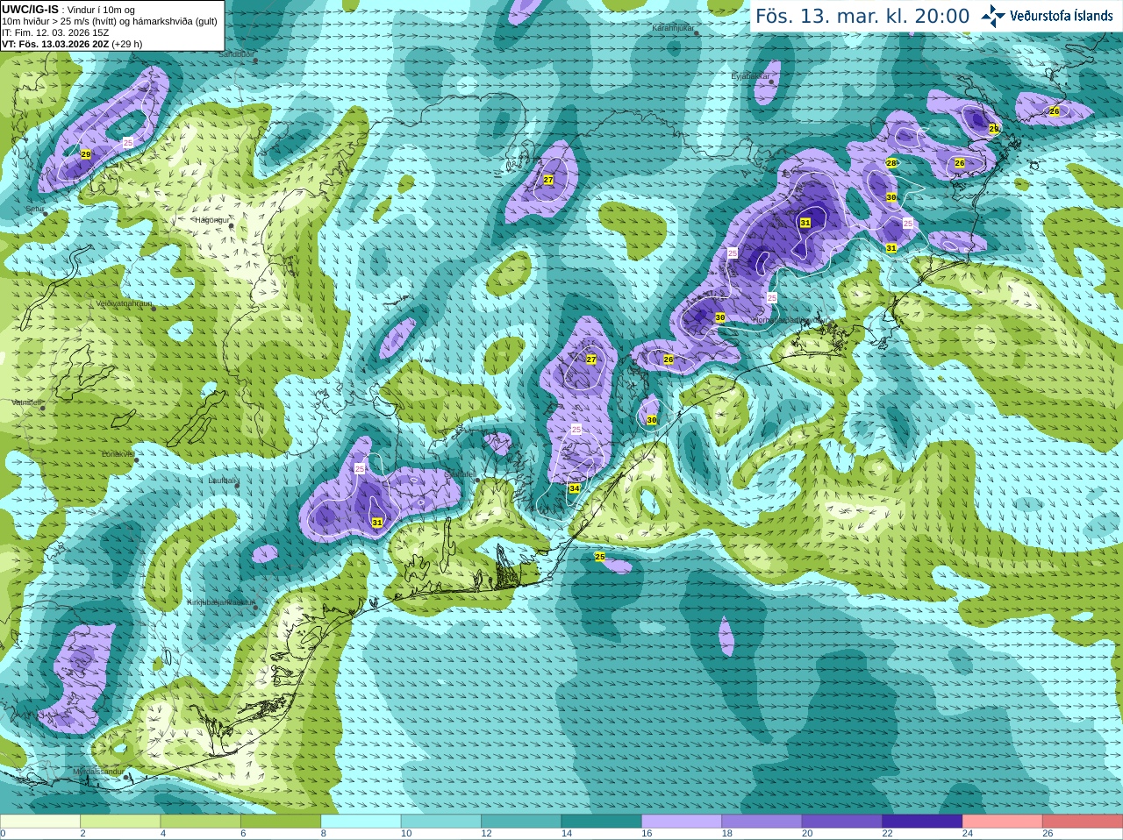The height and width of the screenshot is (840, 1123).
Task: Select the Veiðivatnahraun label
Action: pyautogui.click(x=124, y=303)
